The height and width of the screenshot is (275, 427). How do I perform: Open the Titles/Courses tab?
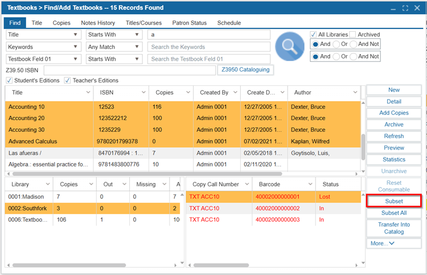tap(143, 23)
